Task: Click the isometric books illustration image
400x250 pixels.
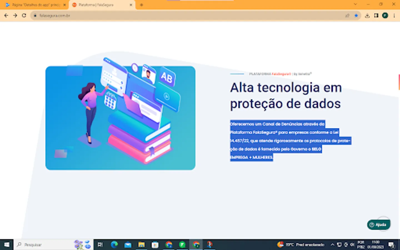Action: [x=120, y=114]
